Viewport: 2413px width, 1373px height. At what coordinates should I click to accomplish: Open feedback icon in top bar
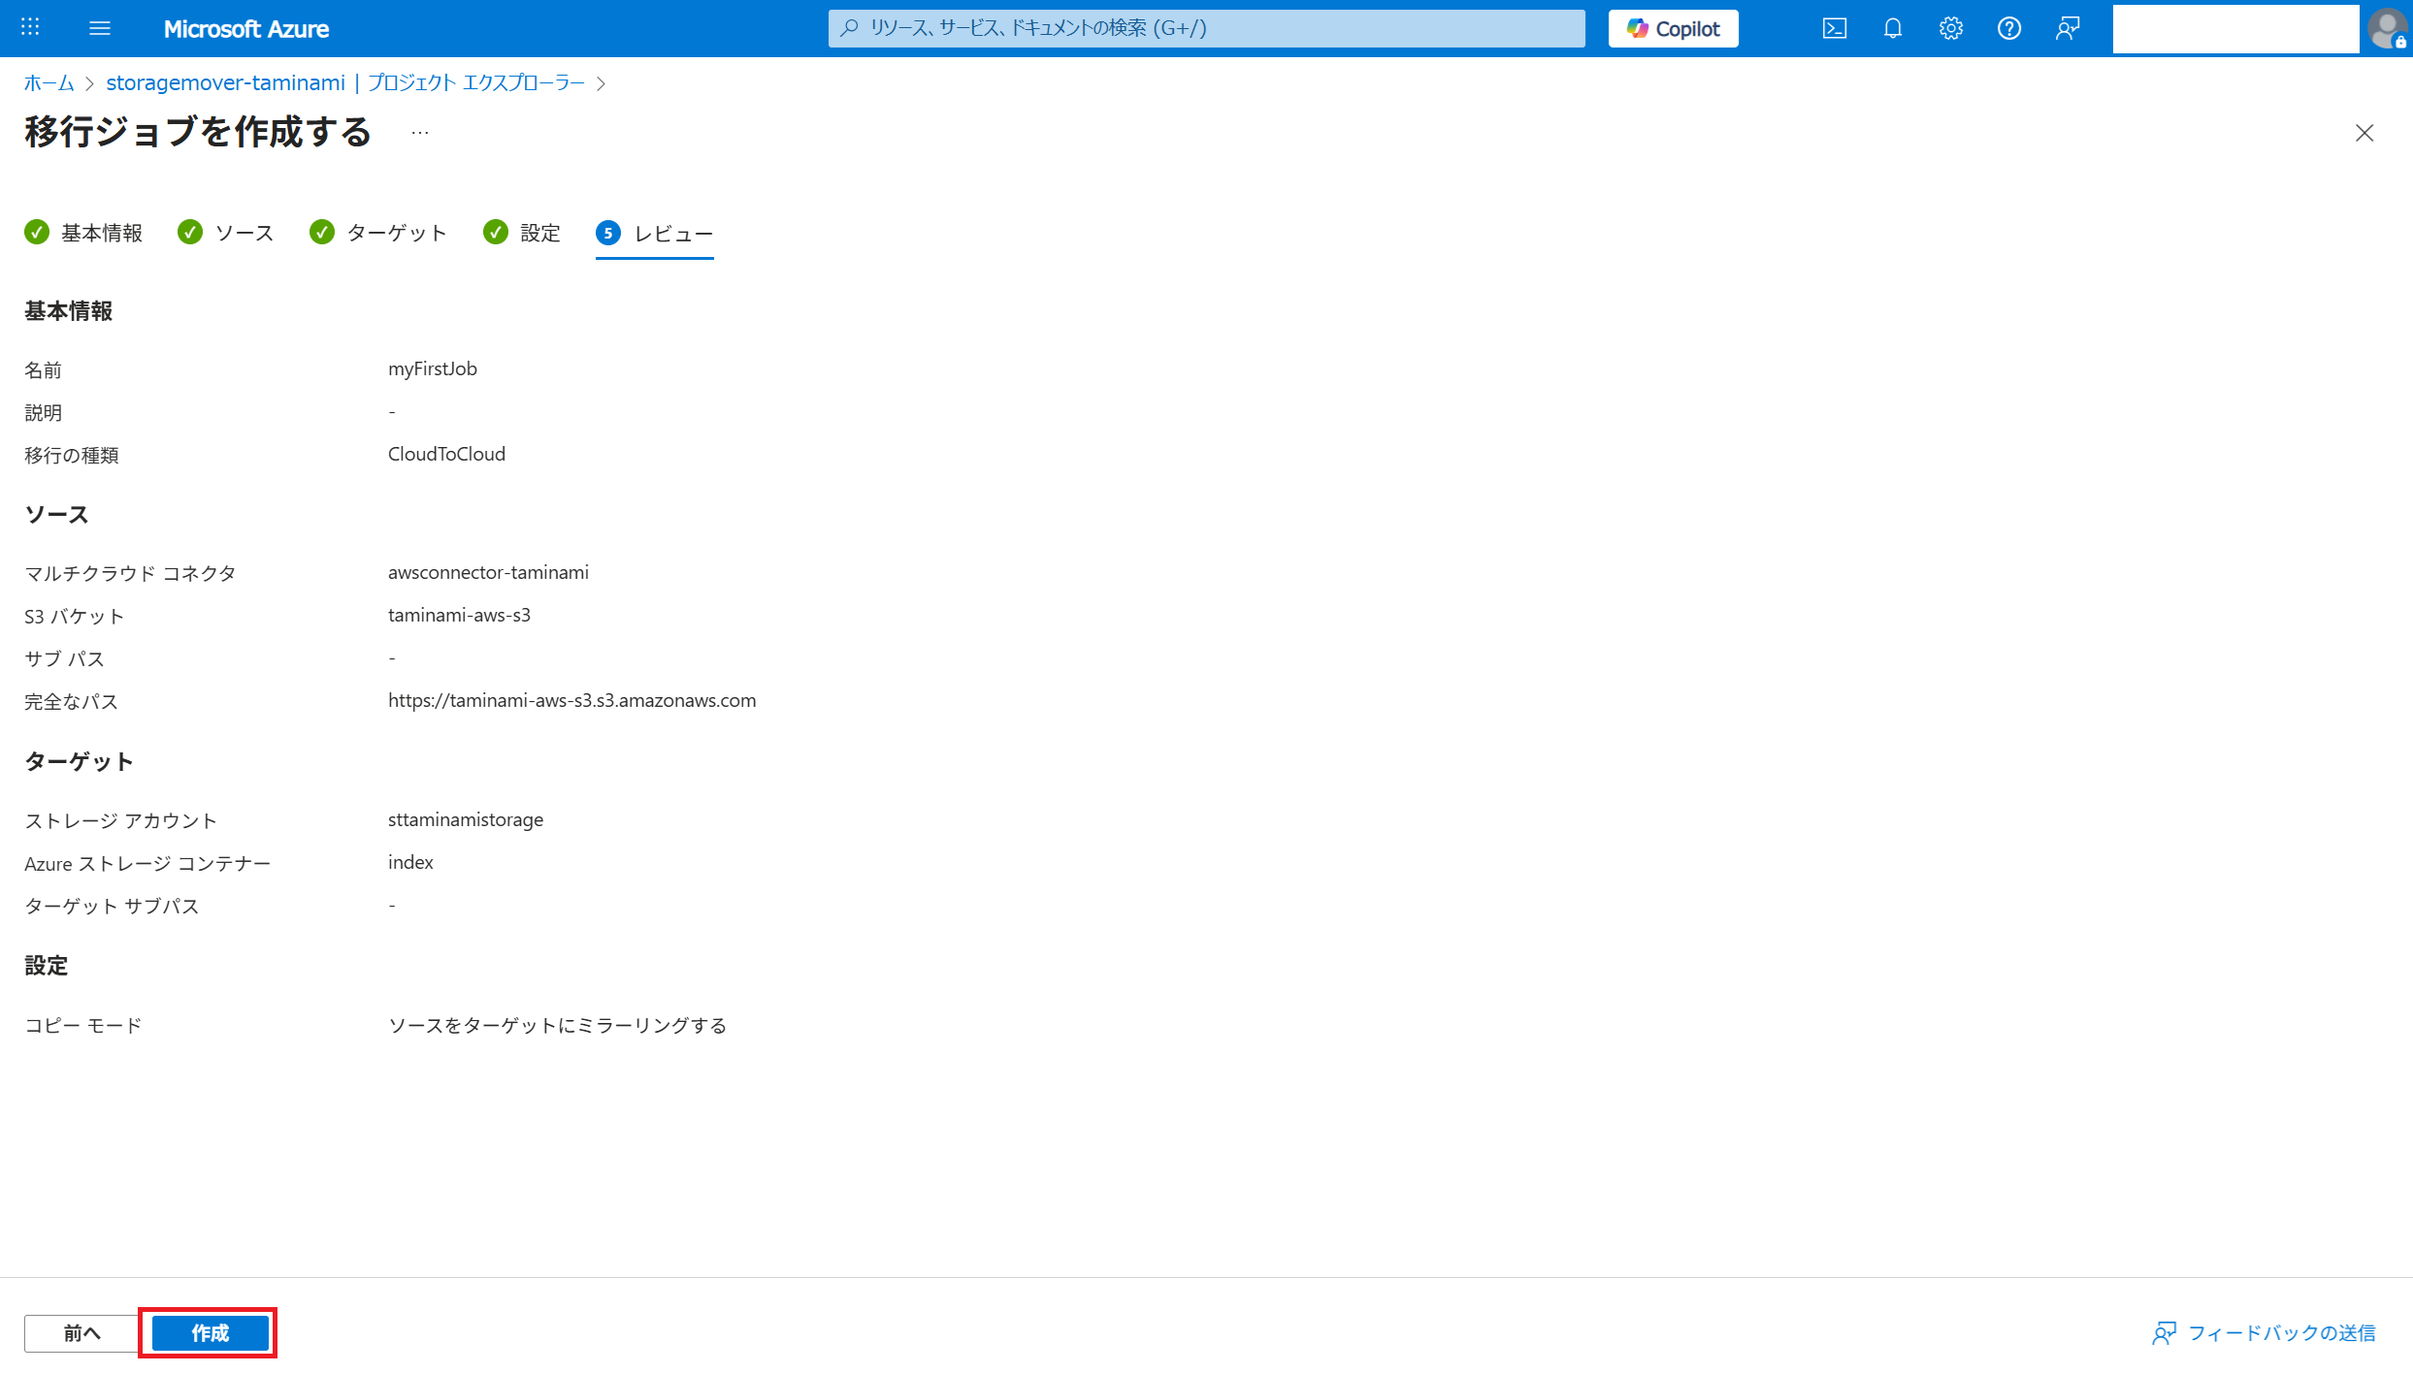tap(2068, 28)
